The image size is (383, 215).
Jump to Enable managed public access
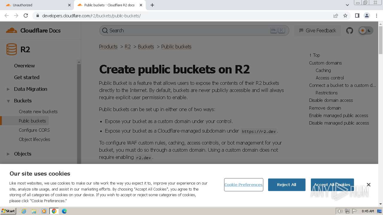click(x=338, y=115)
